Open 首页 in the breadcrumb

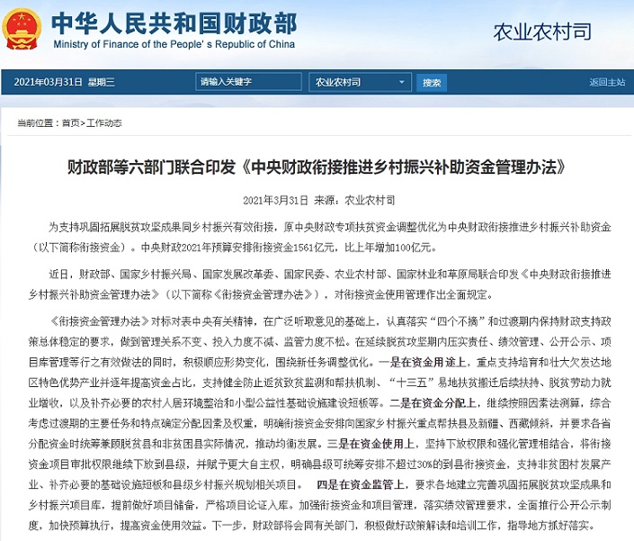click(69, 122)
